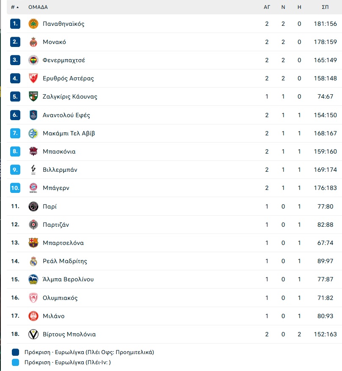342x371 pixels.
Task: Click the light blue Play-In legend swatch
Action: [x=15, y=362]
